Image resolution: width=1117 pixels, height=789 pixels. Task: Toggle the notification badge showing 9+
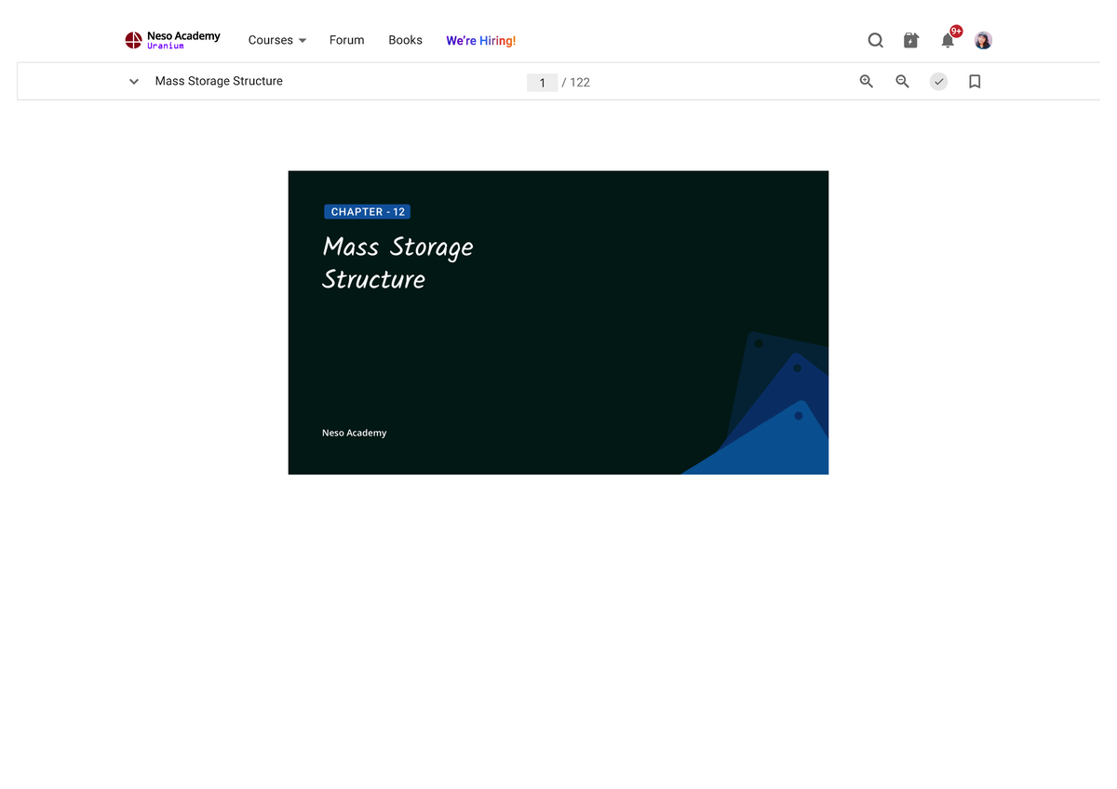955,31
